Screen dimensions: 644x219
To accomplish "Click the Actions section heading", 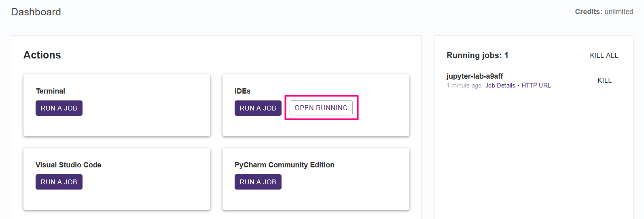I will click(42, 55).
